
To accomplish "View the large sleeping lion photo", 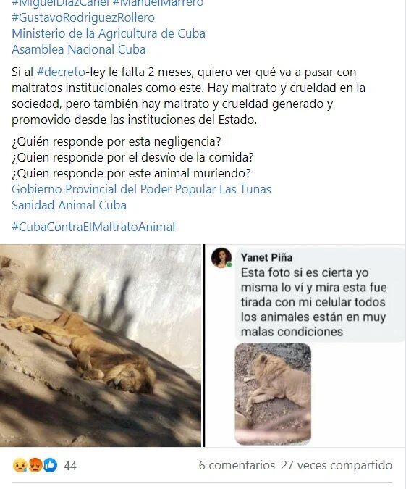I will 101,346.
